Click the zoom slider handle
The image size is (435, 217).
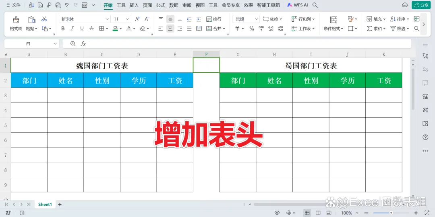click(x=391, y=213)
